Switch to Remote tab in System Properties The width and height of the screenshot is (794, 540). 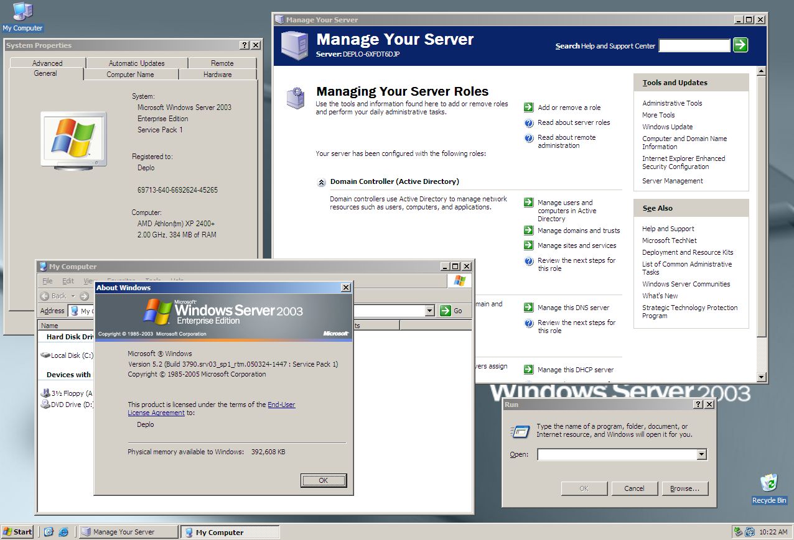pos(222,63)
